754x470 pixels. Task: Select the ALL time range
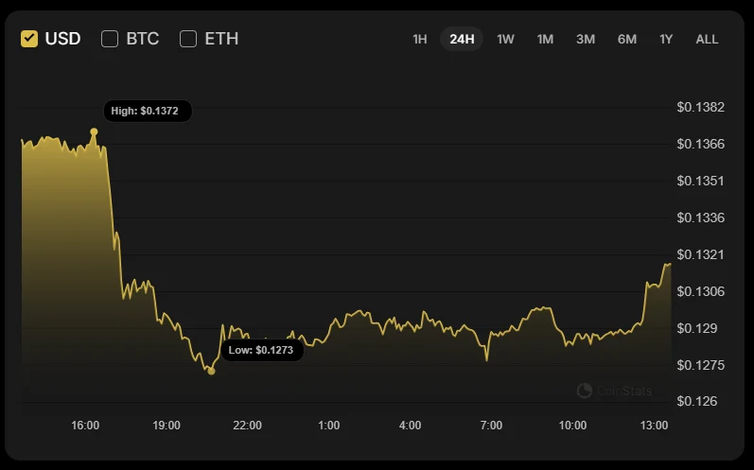[x=707, y=39]
